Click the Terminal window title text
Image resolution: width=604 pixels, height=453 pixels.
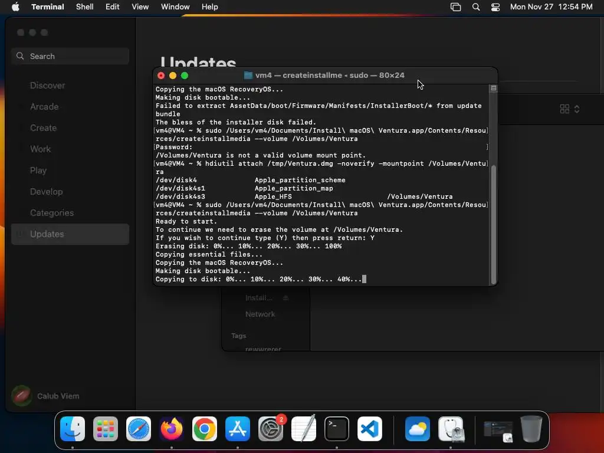tap(330, 75)
